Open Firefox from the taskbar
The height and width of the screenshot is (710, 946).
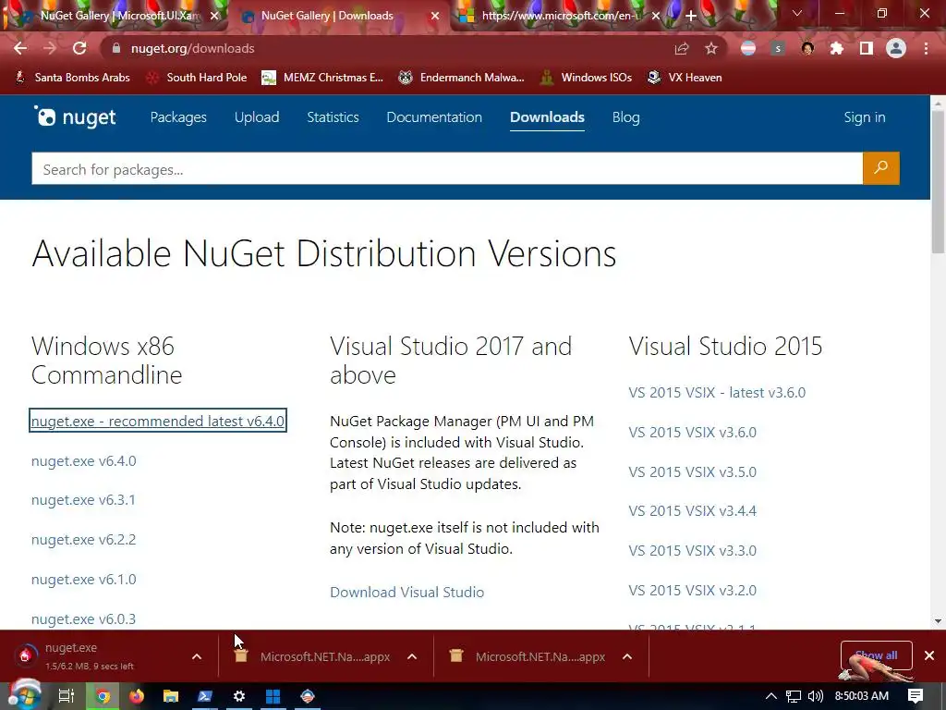click(137, 696)
